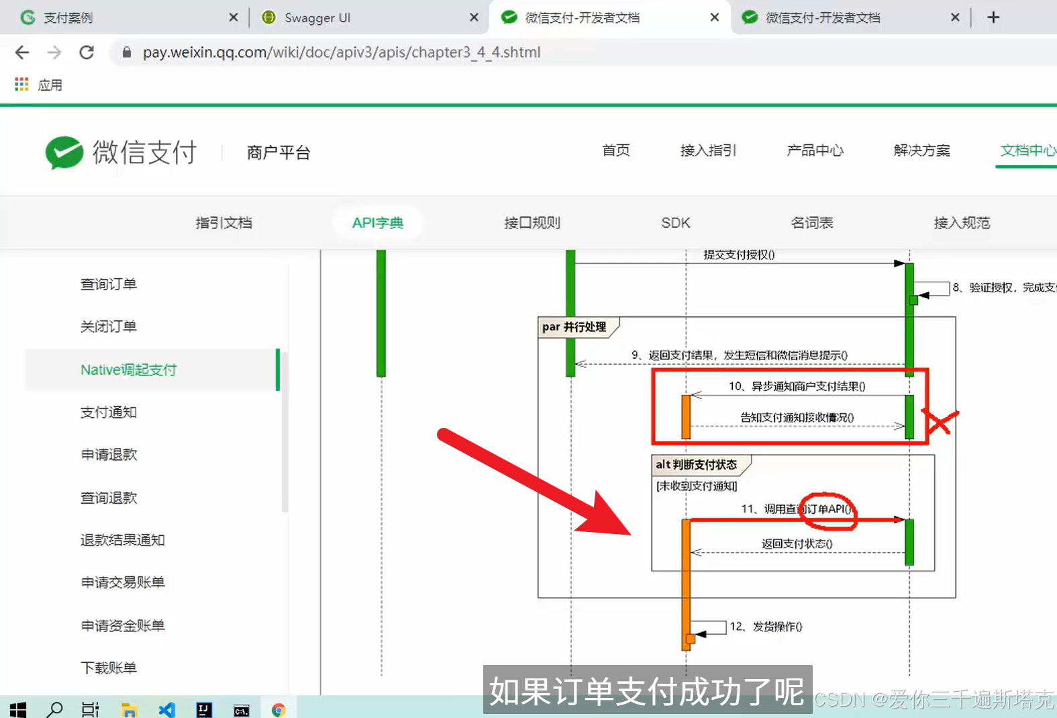1057x718 pixels.
Task: Open 关闭订单 in the sidebar
Action: (109, 327)
